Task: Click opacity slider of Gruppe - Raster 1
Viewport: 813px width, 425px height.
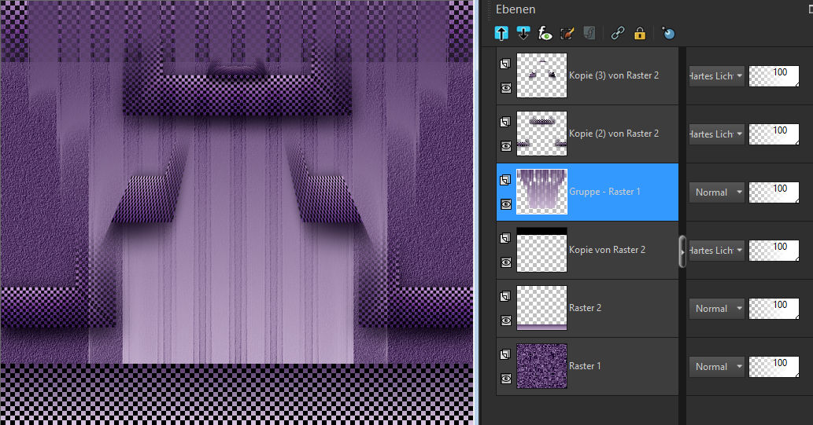Action: (x=774, y=192)
